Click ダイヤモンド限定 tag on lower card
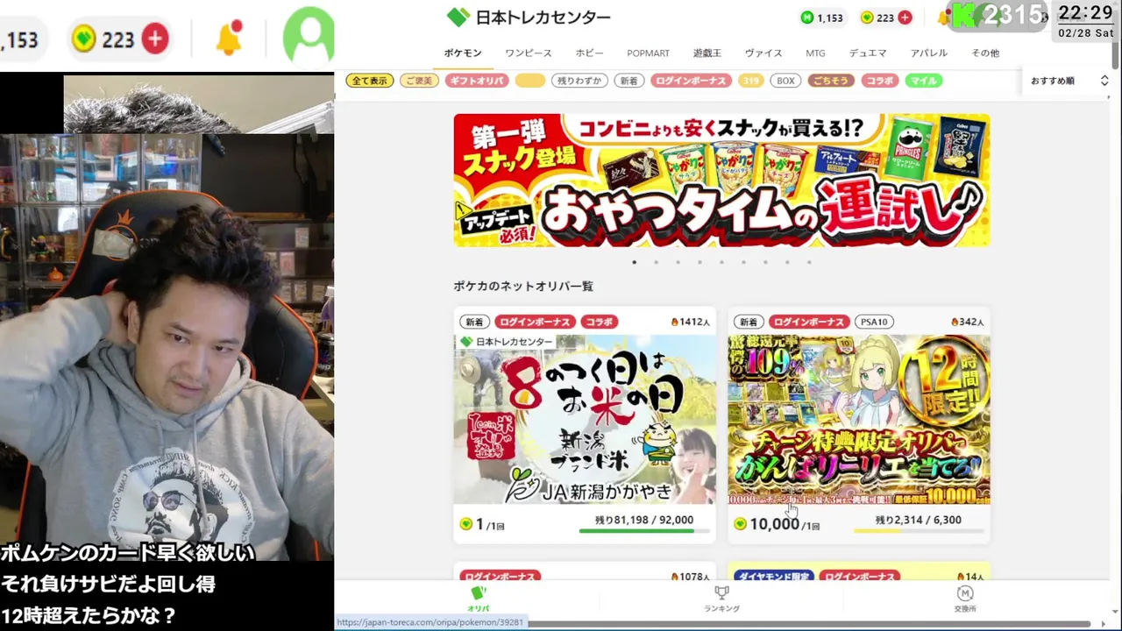 tap(774, 577)
